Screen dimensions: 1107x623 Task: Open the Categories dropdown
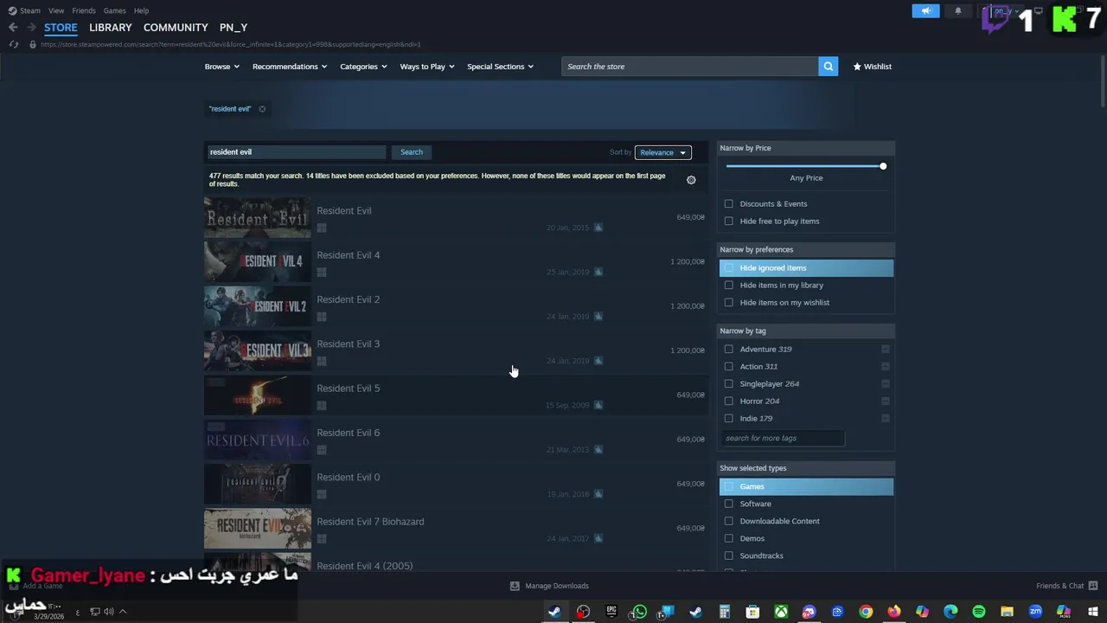[363, 67]
